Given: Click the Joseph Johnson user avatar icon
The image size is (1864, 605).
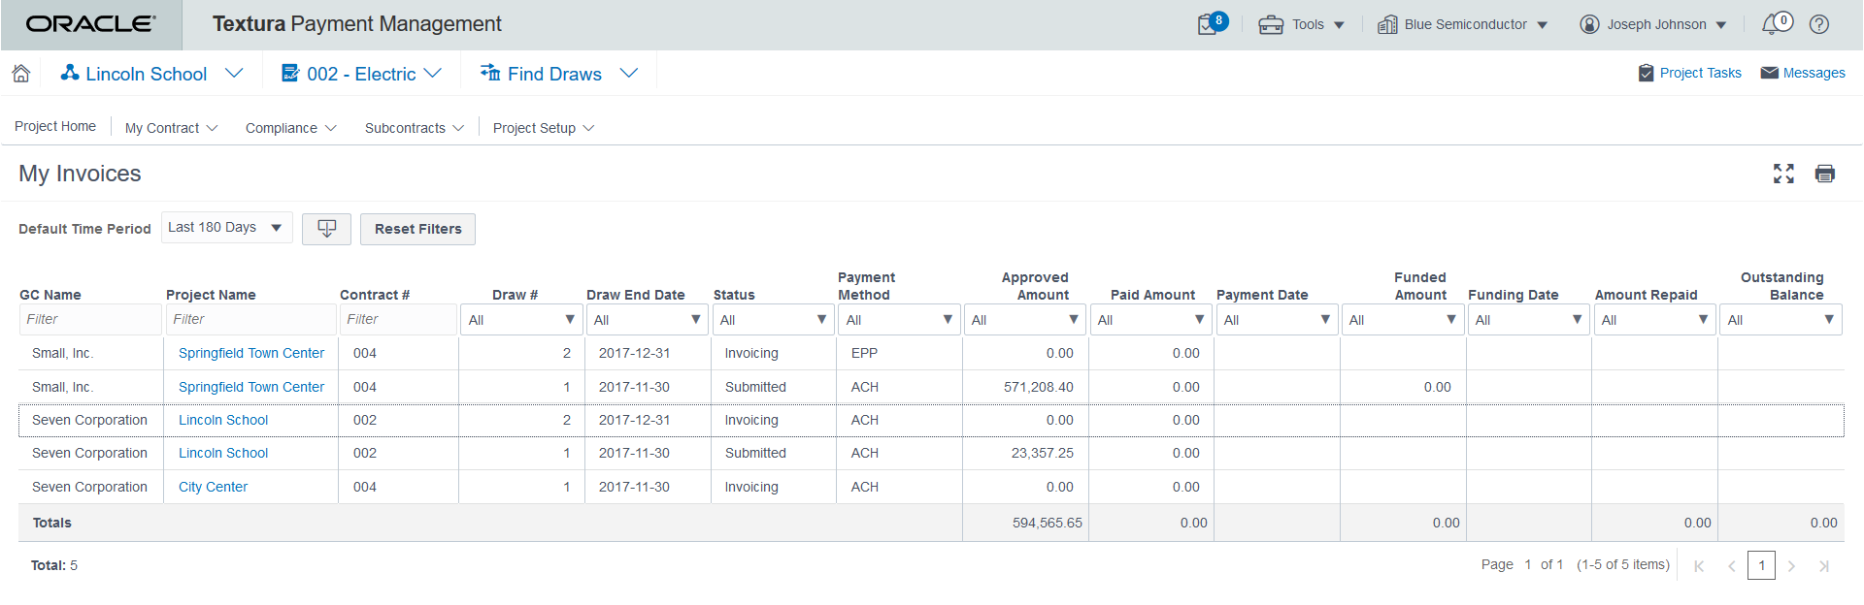Looking at the screenshot, I should tap(1589, 25).
